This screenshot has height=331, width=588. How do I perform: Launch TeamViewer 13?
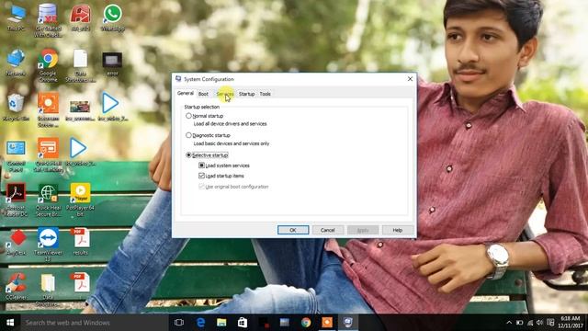click(x=48, y=244)
